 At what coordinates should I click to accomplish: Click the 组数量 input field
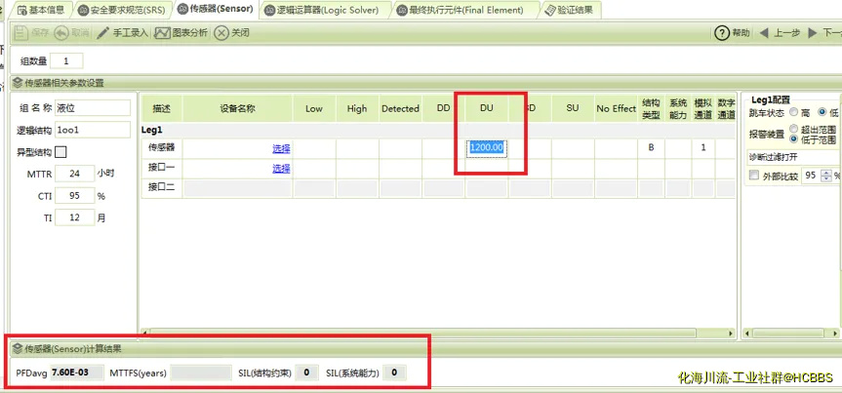66,60
